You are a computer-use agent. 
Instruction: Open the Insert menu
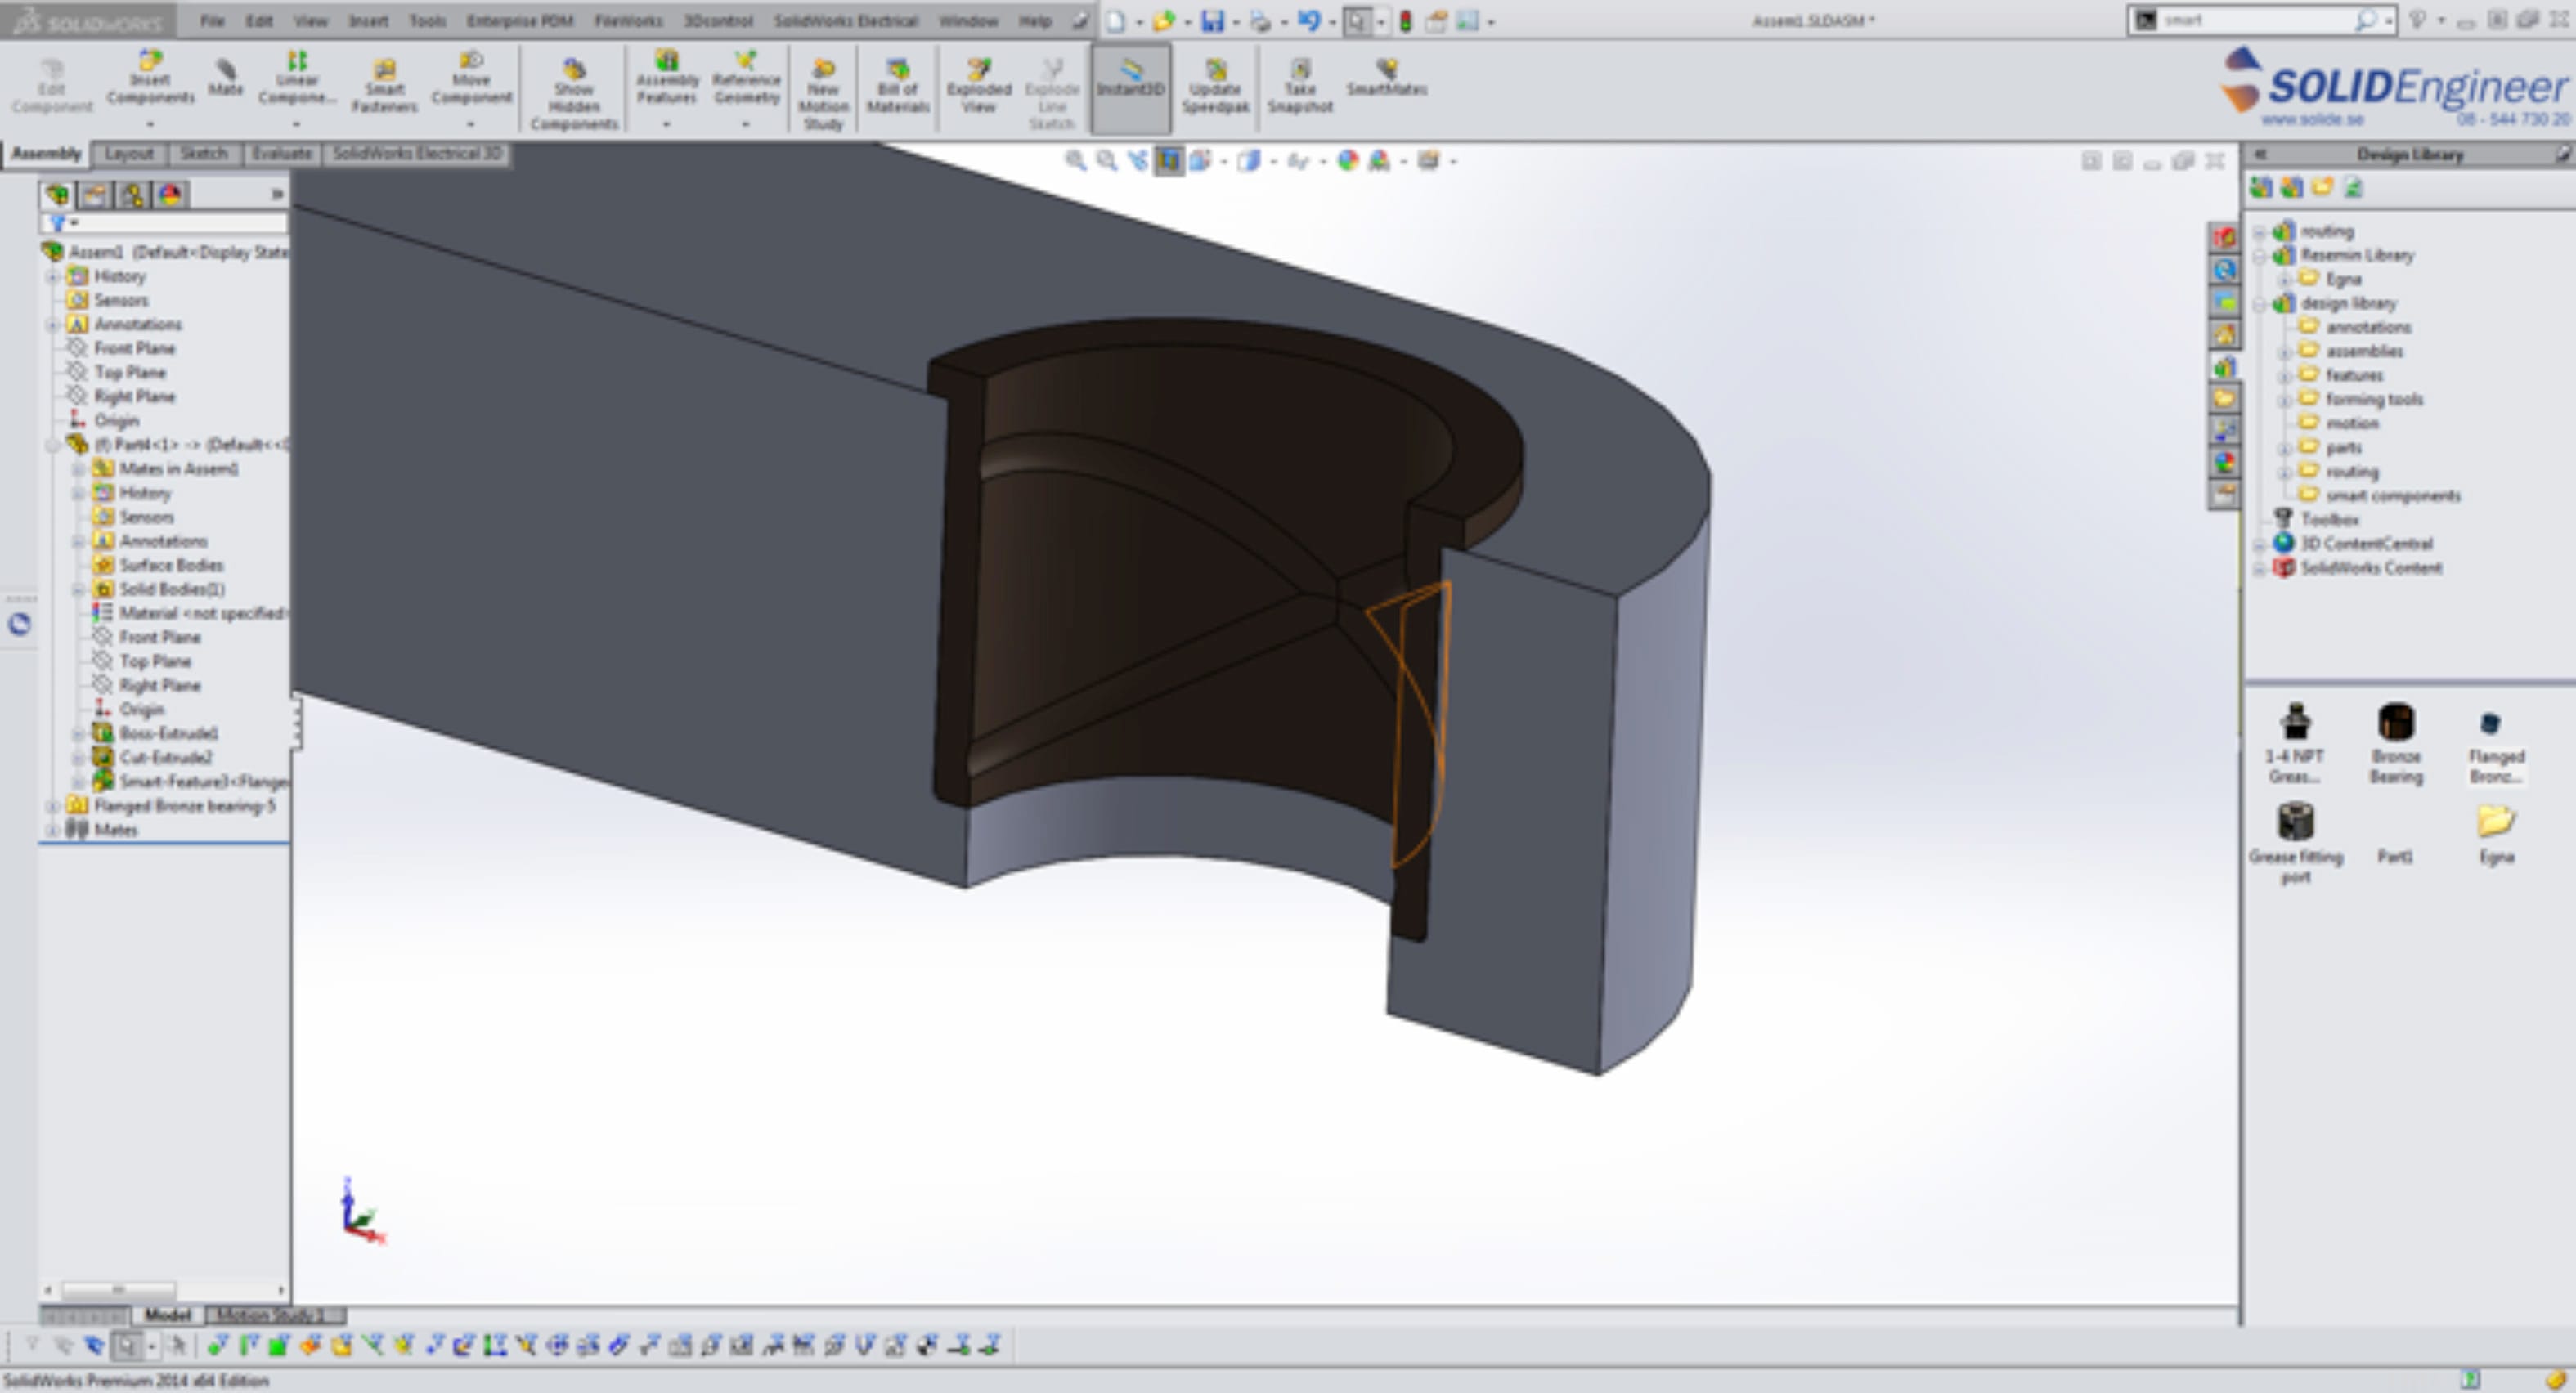click(x=367, y=20)
